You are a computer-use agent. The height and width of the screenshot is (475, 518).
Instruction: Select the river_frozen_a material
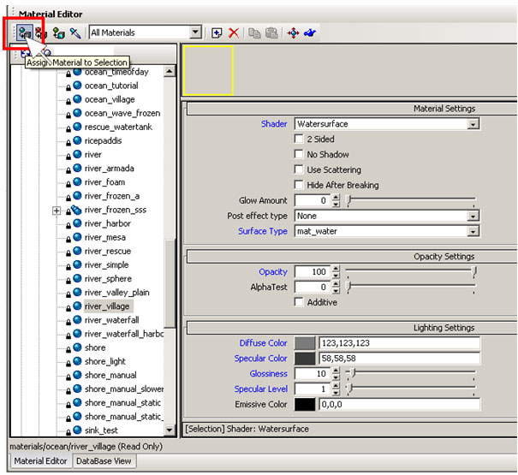[x=112, y=196]
